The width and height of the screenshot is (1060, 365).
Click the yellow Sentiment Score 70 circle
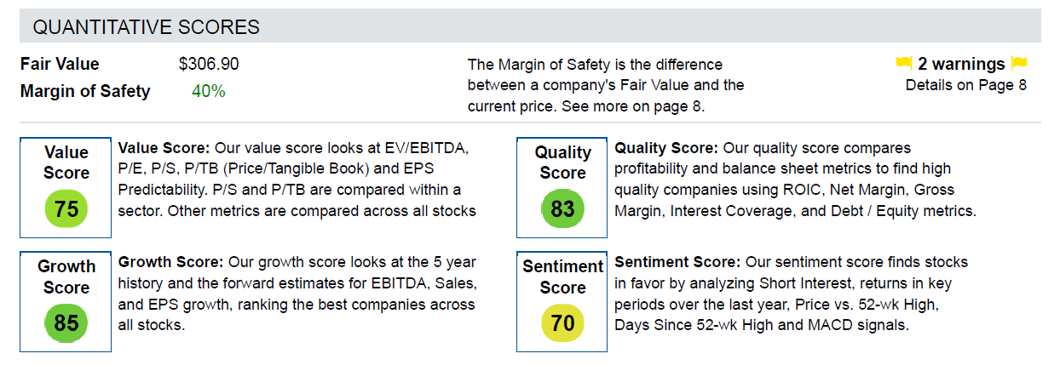tap(562, 324)
